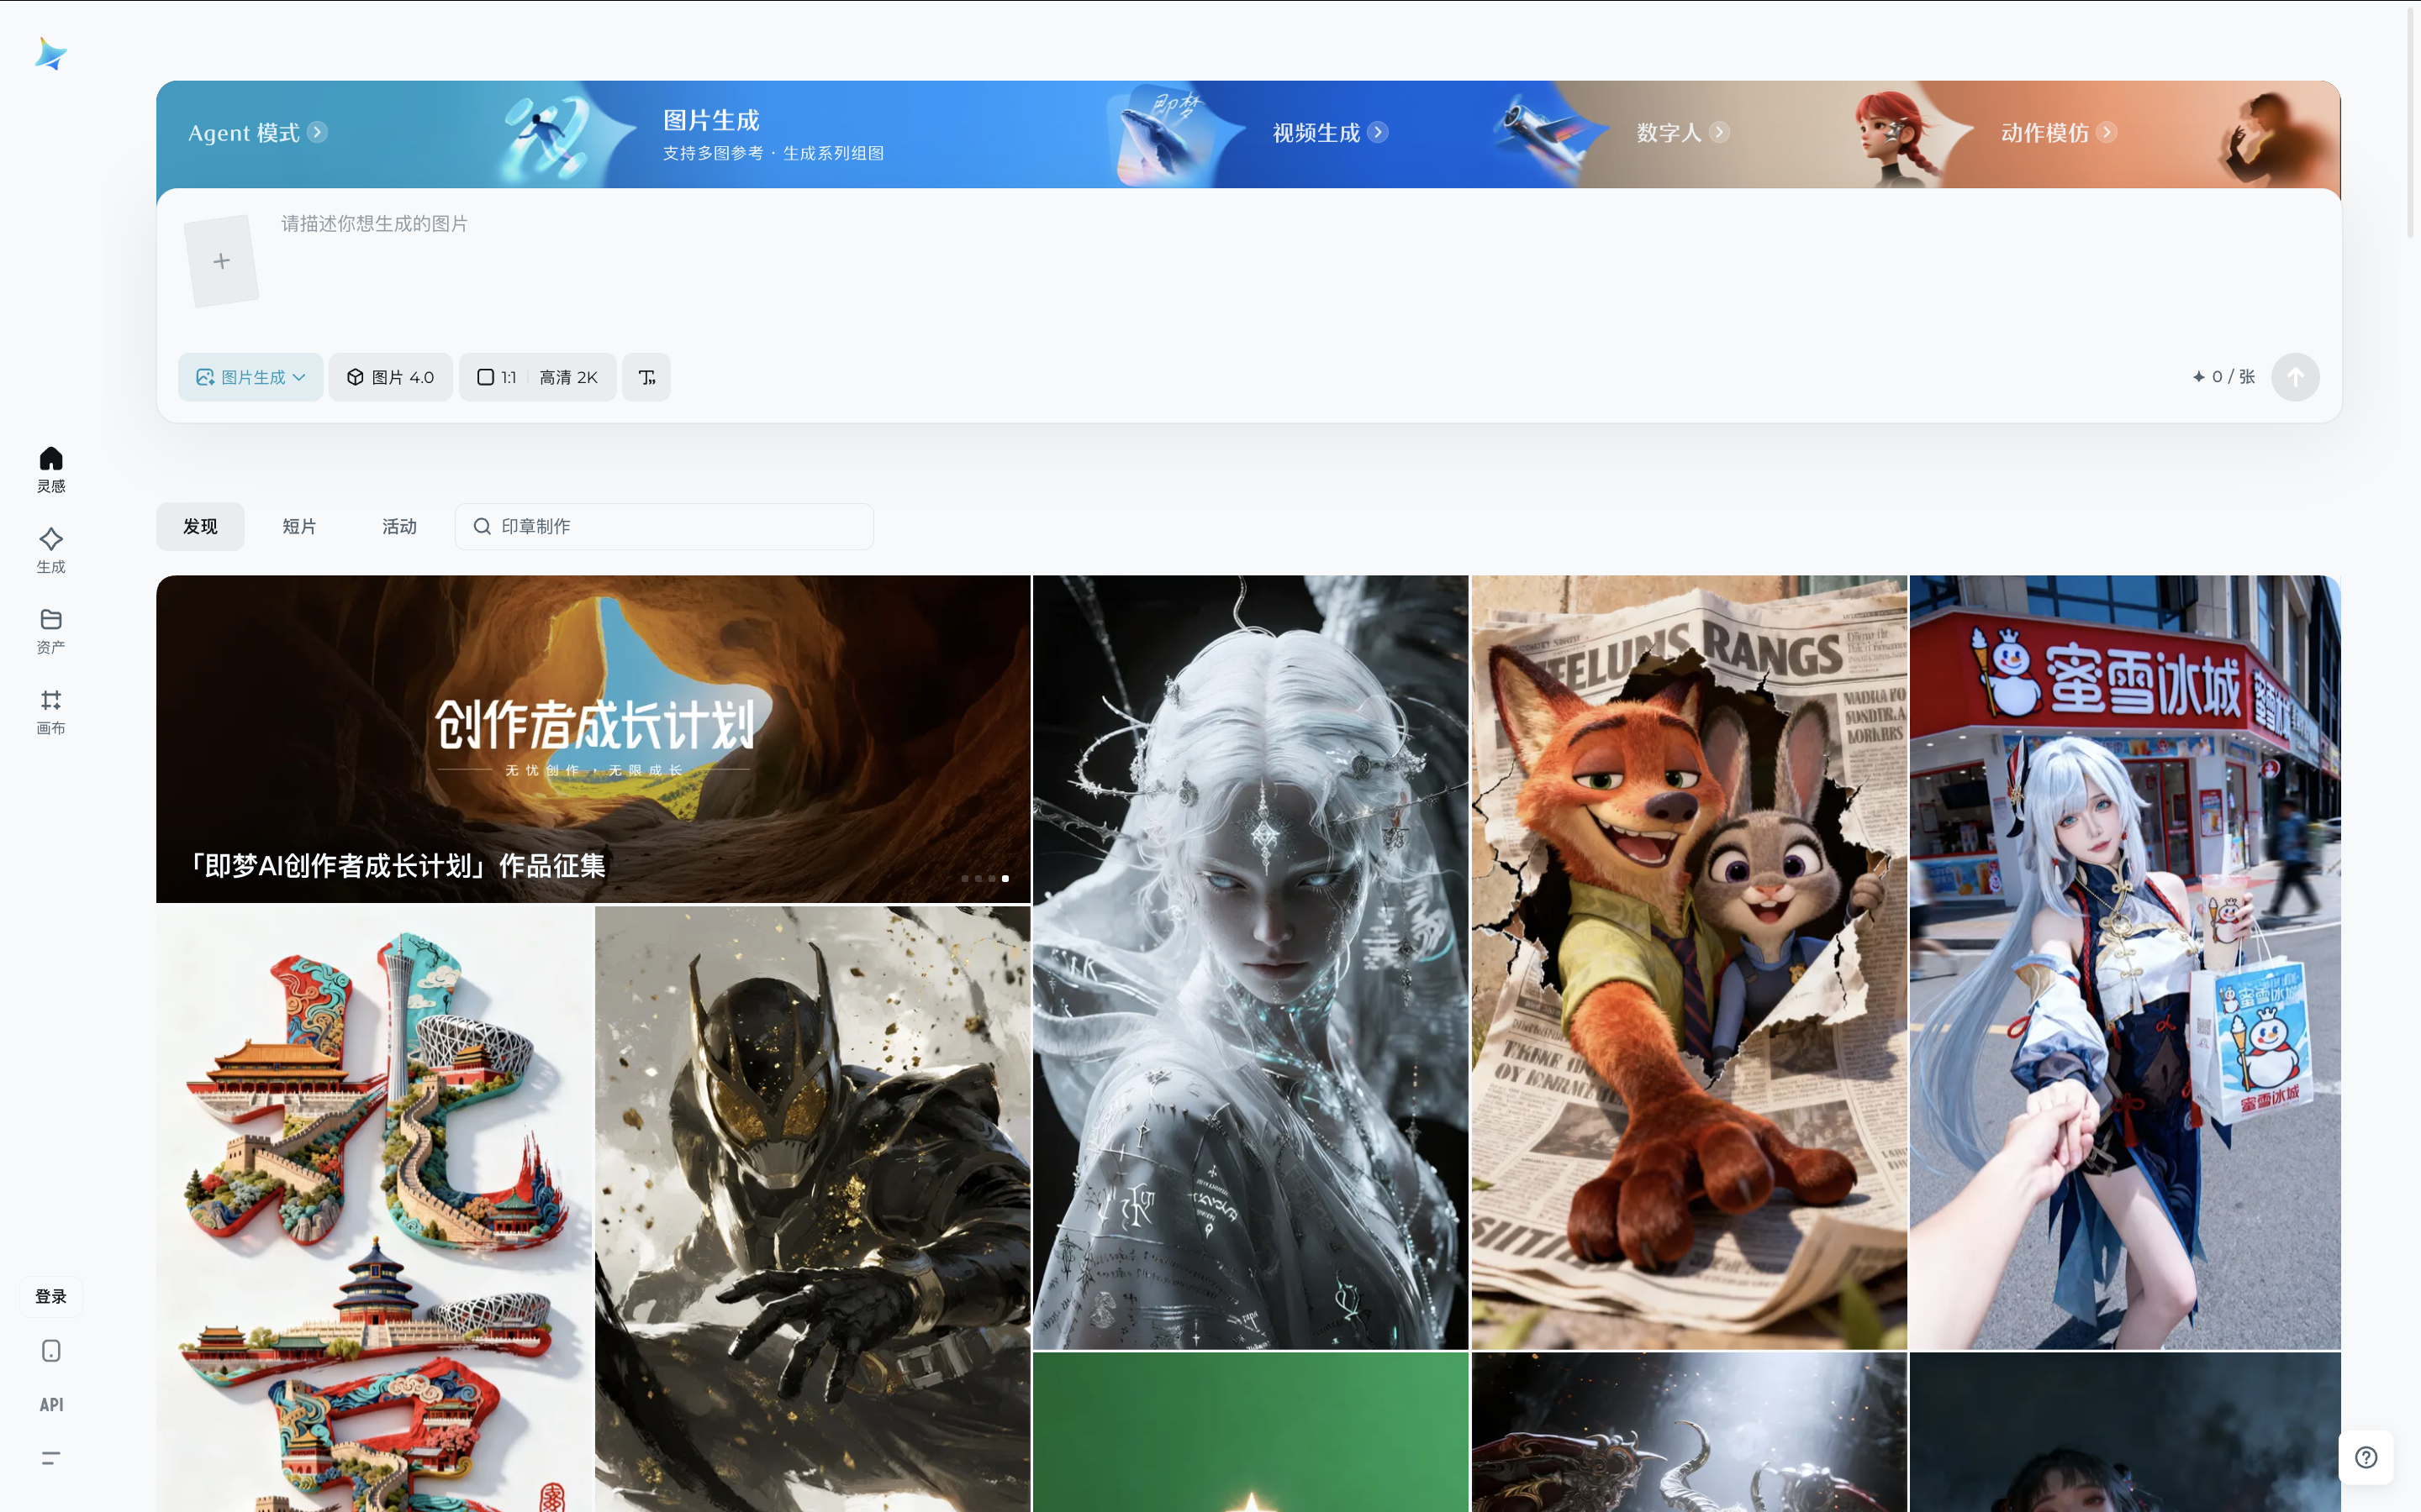2421x1512 pixels.
Task: Click the text style T icon
Action: click(646, 377)
